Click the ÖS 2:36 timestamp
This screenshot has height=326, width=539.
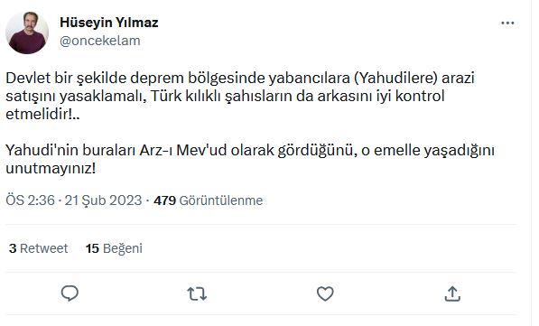31,200
